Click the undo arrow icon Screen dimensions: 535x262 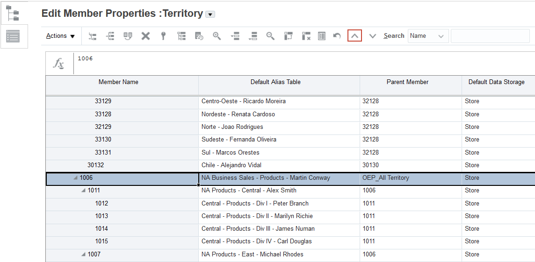337,36
